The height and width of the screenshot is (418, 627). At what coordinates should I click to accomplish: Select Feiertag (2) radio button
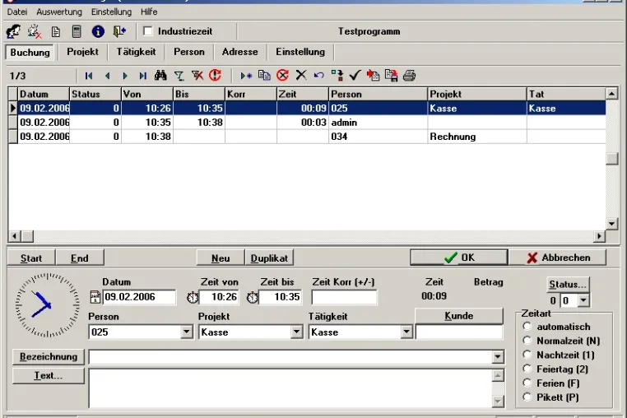tap(527, 369)
